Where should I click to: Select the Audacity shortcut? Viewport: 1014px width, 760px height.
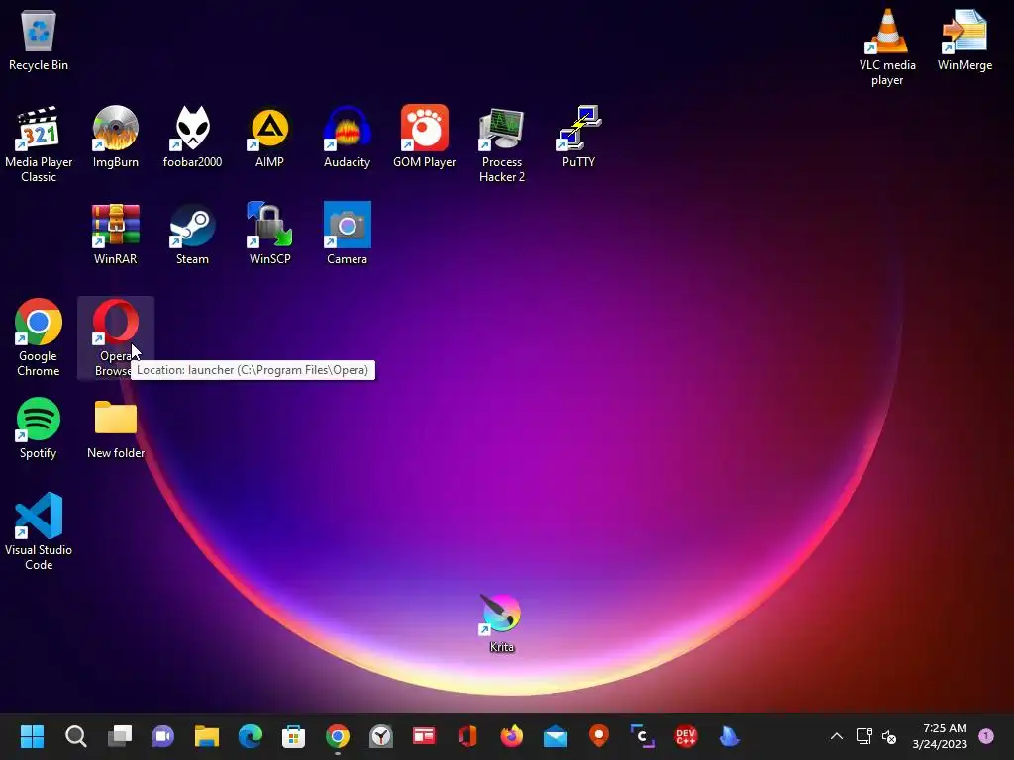tap(348, 137)
